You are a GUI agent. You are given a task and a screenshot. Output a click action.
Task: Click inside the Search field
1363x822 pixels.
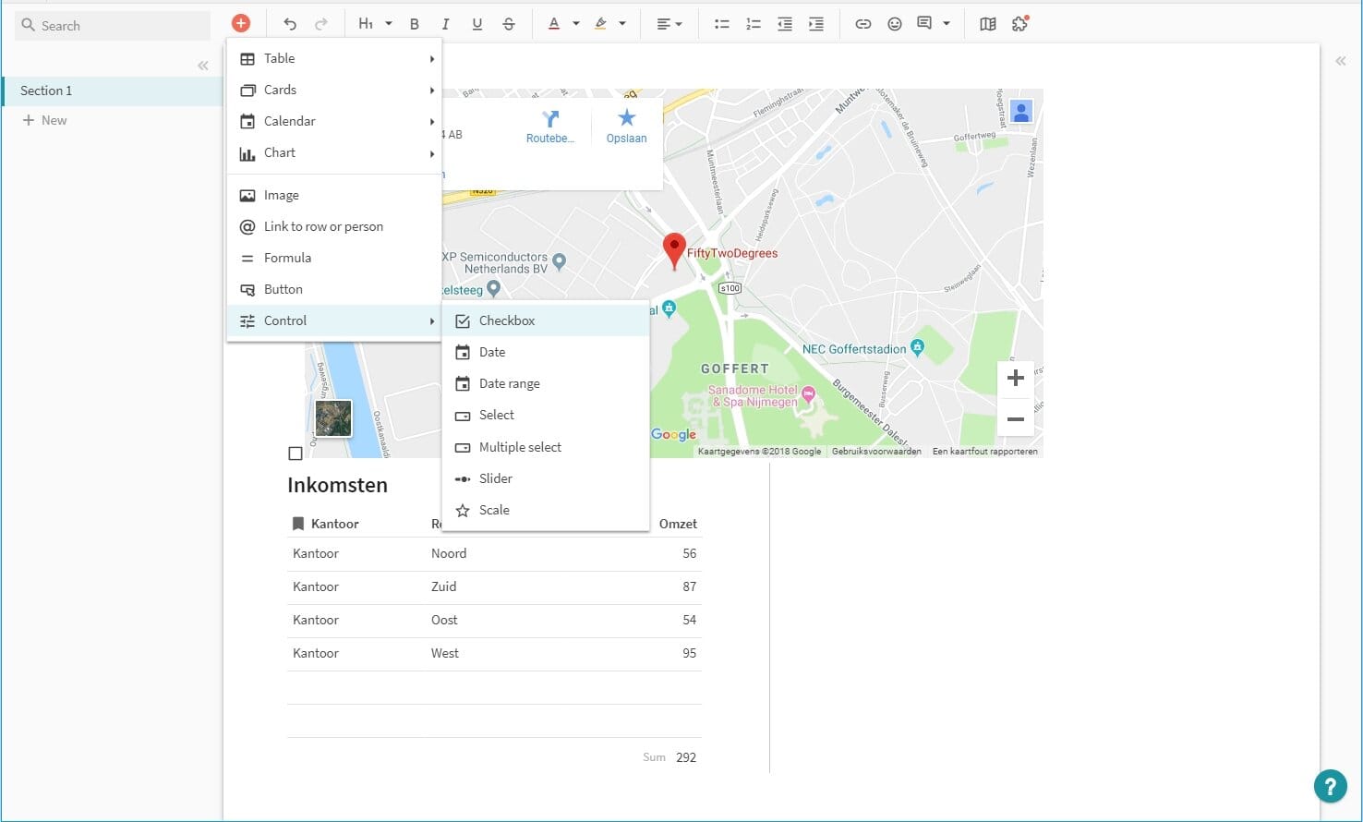[x=111, y=25]
